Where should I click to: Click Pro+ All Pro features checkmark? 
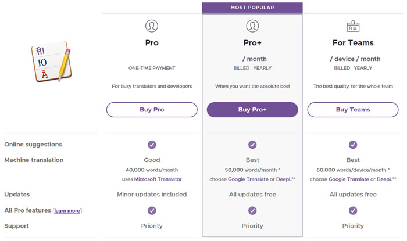click(252, 210)
